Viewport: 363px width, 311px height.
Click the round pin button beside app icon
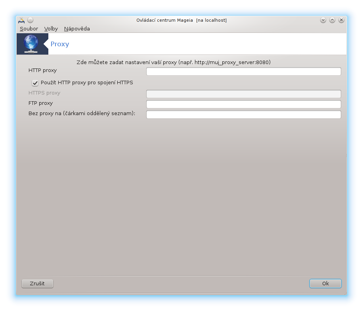point(31,20)
